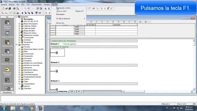Viewport: 197px width, 111px height.
Task: Click Título de segmento in Network 1
Action: pos(70,44)
